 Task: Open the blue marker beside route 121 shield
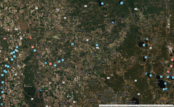coord(97,45)
